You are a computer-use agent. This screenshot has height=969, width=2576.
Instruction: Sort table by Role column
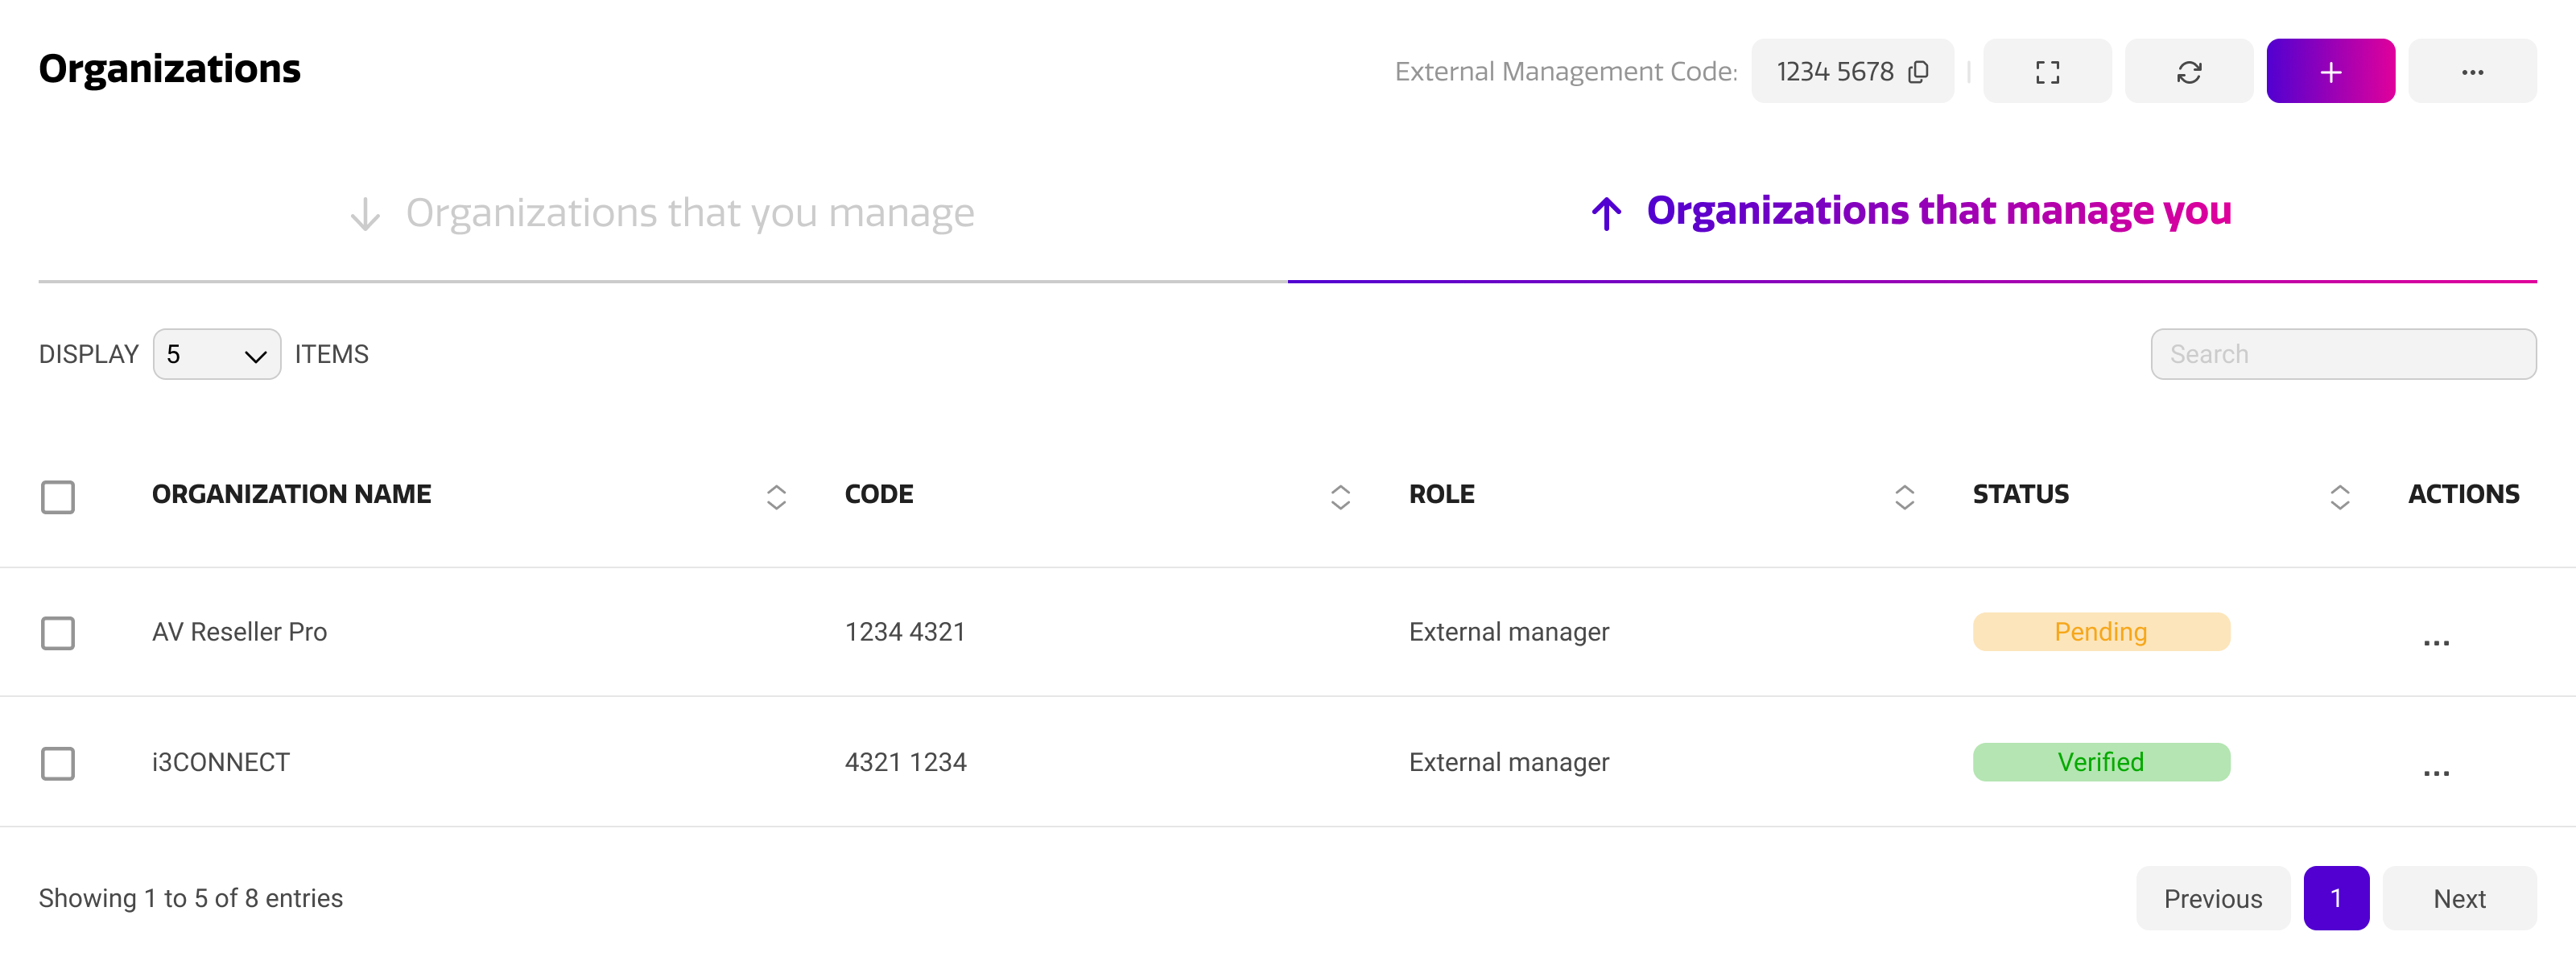point(1904,497)
